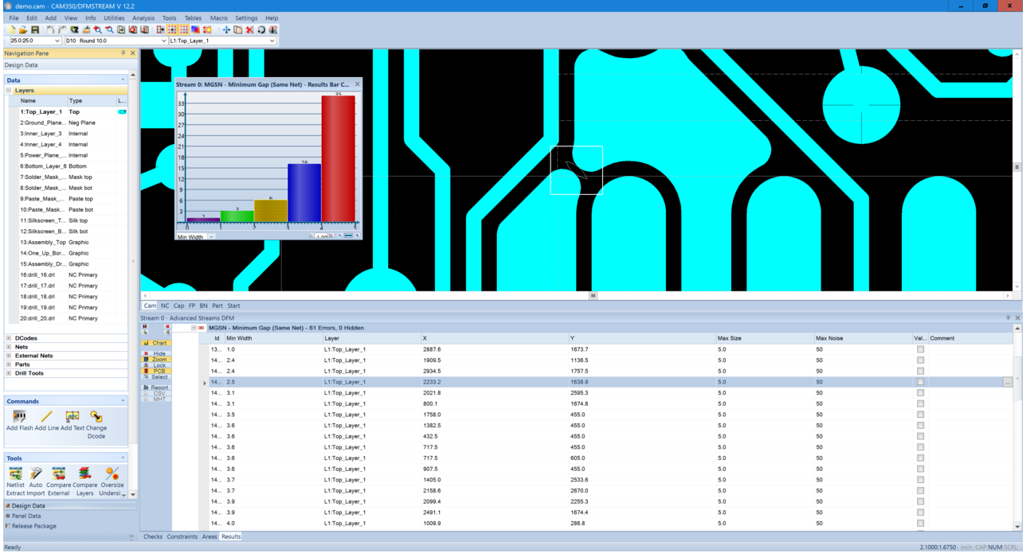Toggle the Chart button in DFM panel
The width and height of the screenshot is (1030, 553).
156,343
